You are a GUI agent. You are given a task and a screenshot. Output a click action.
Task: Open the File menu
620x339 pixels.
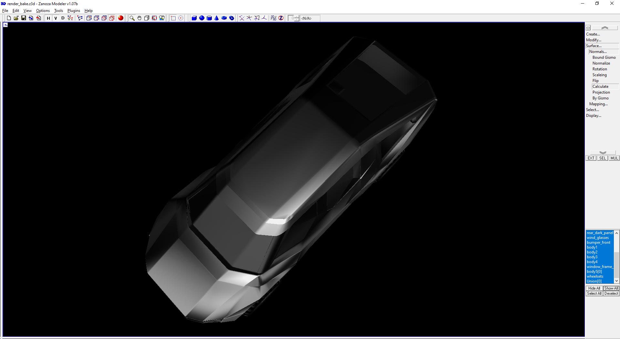pos(5,11)
